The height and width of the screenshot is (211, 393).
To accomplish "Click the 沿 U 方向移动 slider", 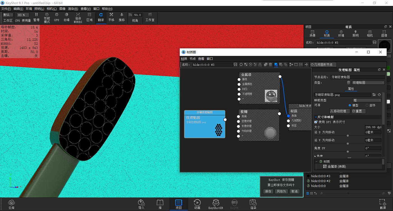I will 348,136.
